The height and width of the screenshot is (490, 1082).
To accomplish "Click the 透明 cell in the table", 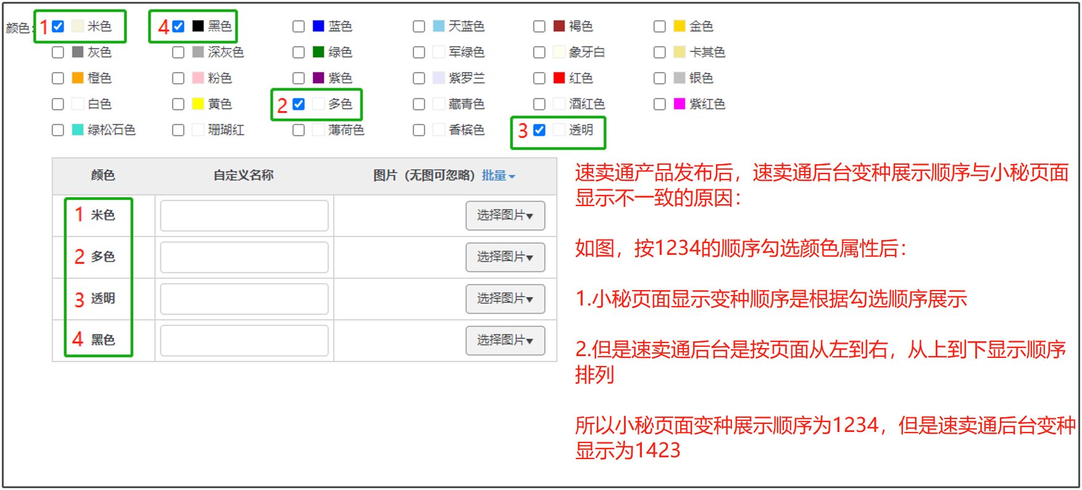I will pyautogui.click(x=103, y=299).
